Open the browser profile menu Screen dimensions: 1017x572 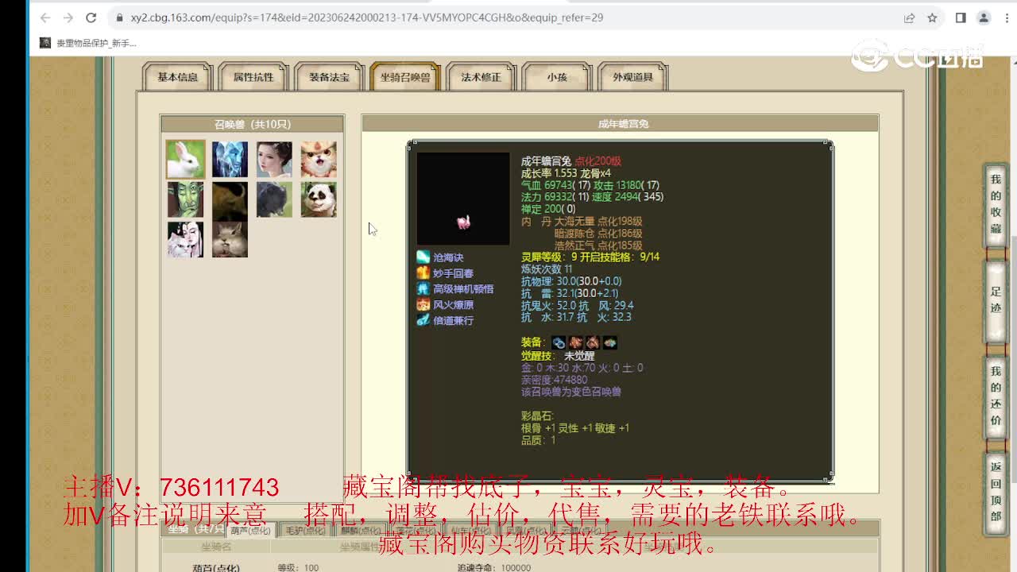click(x=984, y=17)
